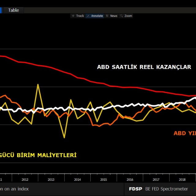Select the orange ABD YI annotation label

coord(184,133)
